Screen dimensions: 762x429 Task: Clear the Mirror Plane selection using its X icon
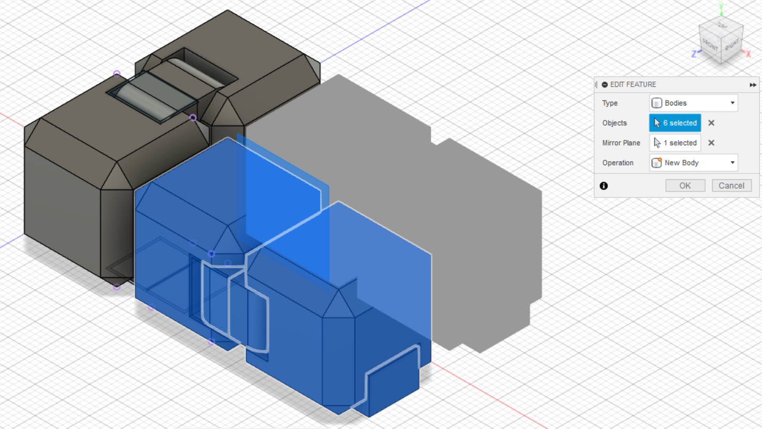click(x=711, y=143)
